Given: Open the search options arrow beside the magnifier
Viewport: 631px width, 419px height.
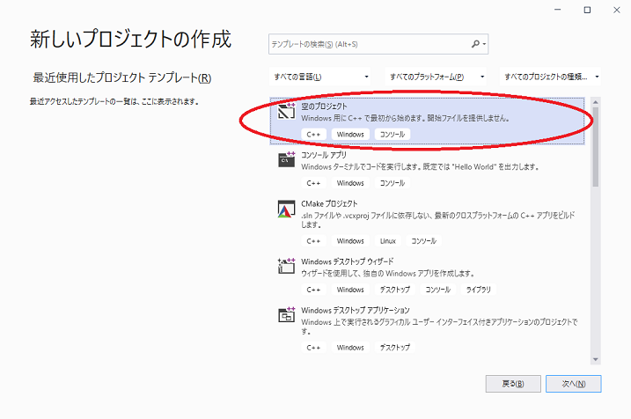Looking at the screenshot, I should pos(485,44).
